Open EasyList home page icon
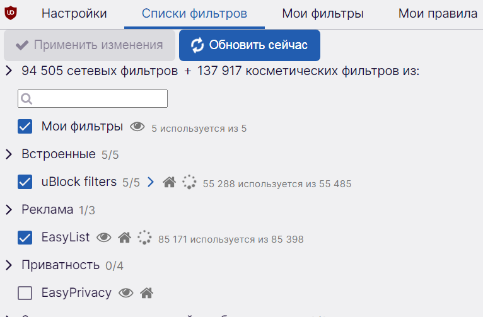483x317 pixels. pyautogui.click(x=125, y=238)
